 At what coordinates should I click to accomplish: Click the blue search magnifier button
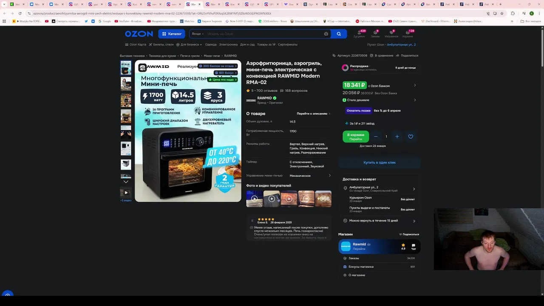(x=339, y=34)
